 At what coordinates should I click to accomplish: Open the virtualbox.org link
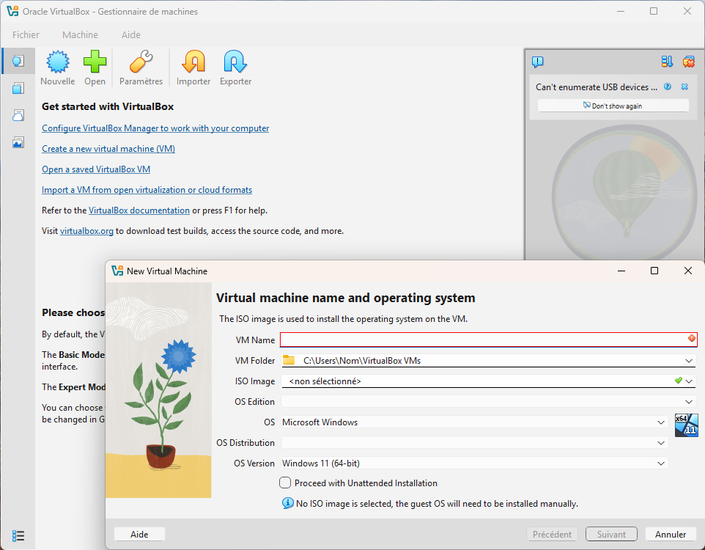coord(86,231)
